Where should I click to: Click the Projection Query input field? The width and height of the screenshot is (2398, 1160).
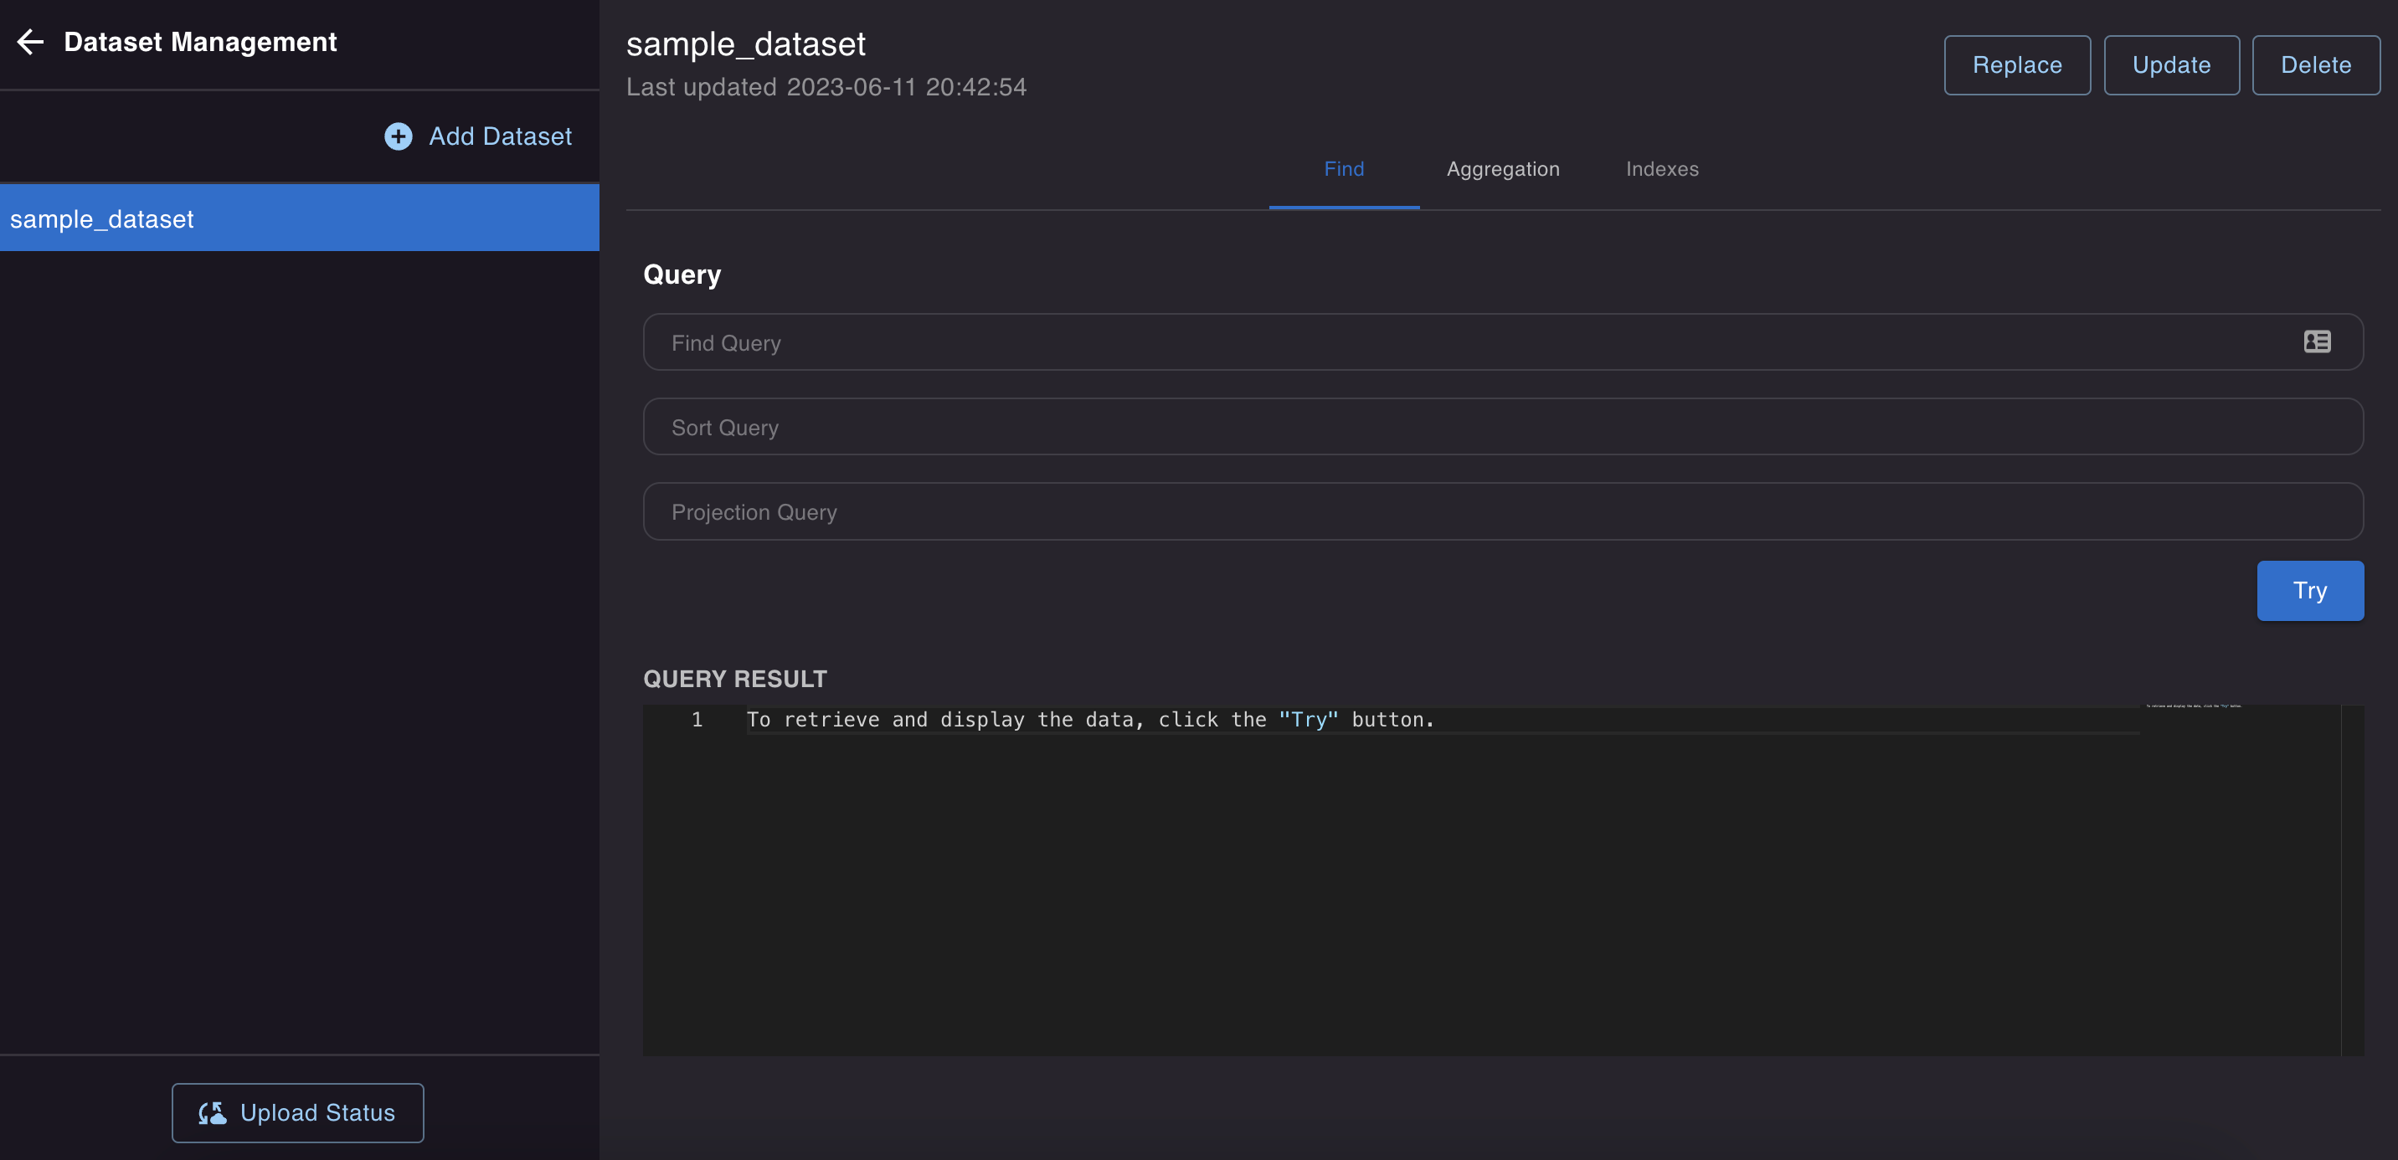[x=1505, y=512]
